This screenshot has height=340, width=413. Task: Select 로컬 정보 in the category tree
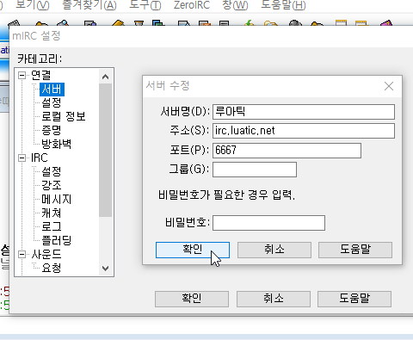coord(64,116)
